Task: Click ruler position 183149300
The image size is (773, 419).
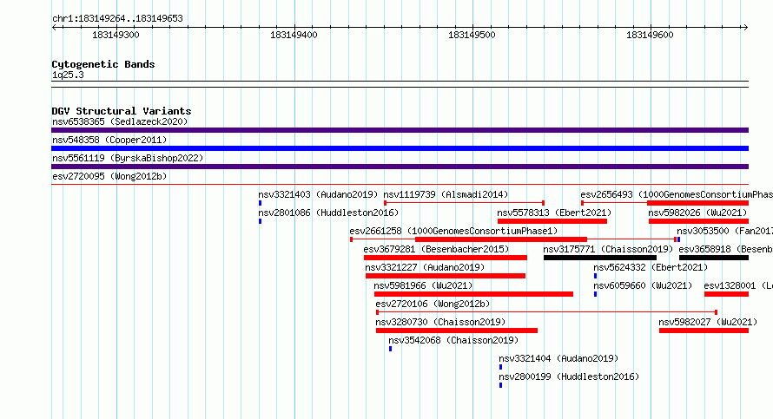Action: click(116, 35)
